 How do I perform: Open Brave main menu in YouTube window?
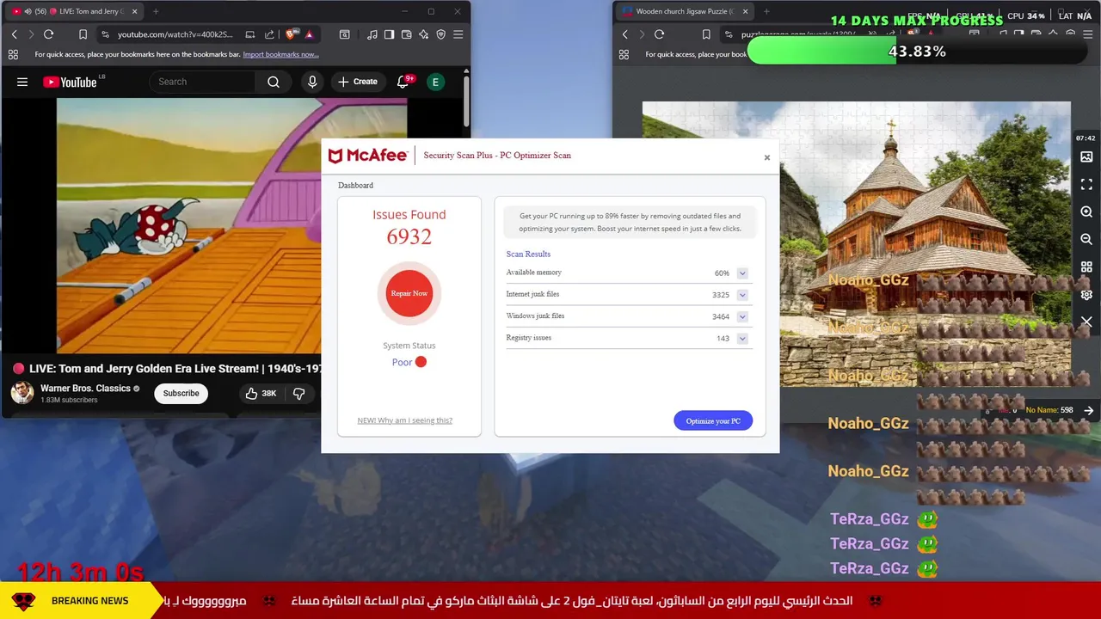point(458,34)
